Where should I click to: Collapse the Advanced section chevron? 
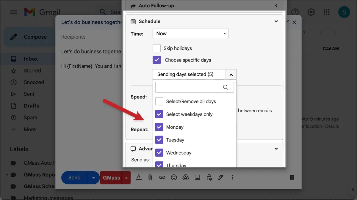click(x=276, y=149)
